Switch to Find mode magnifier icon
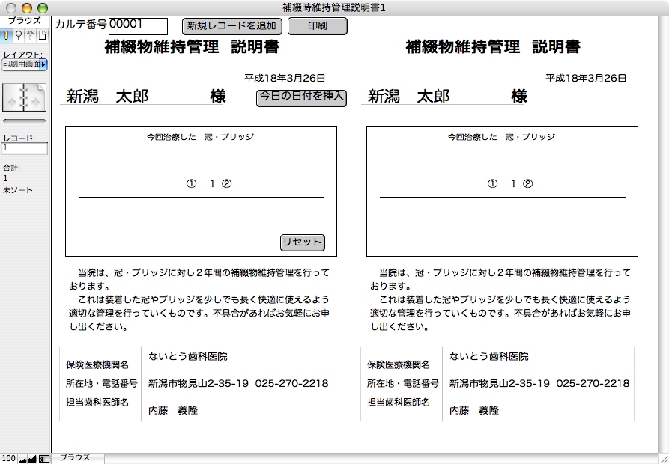This screenshot has width=669, height=464. (18, 35)
